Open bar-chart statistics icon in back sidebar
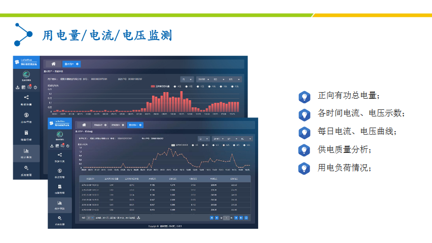Image resolution: width=432 pixels, height=243 pixels. pos(26,150)
